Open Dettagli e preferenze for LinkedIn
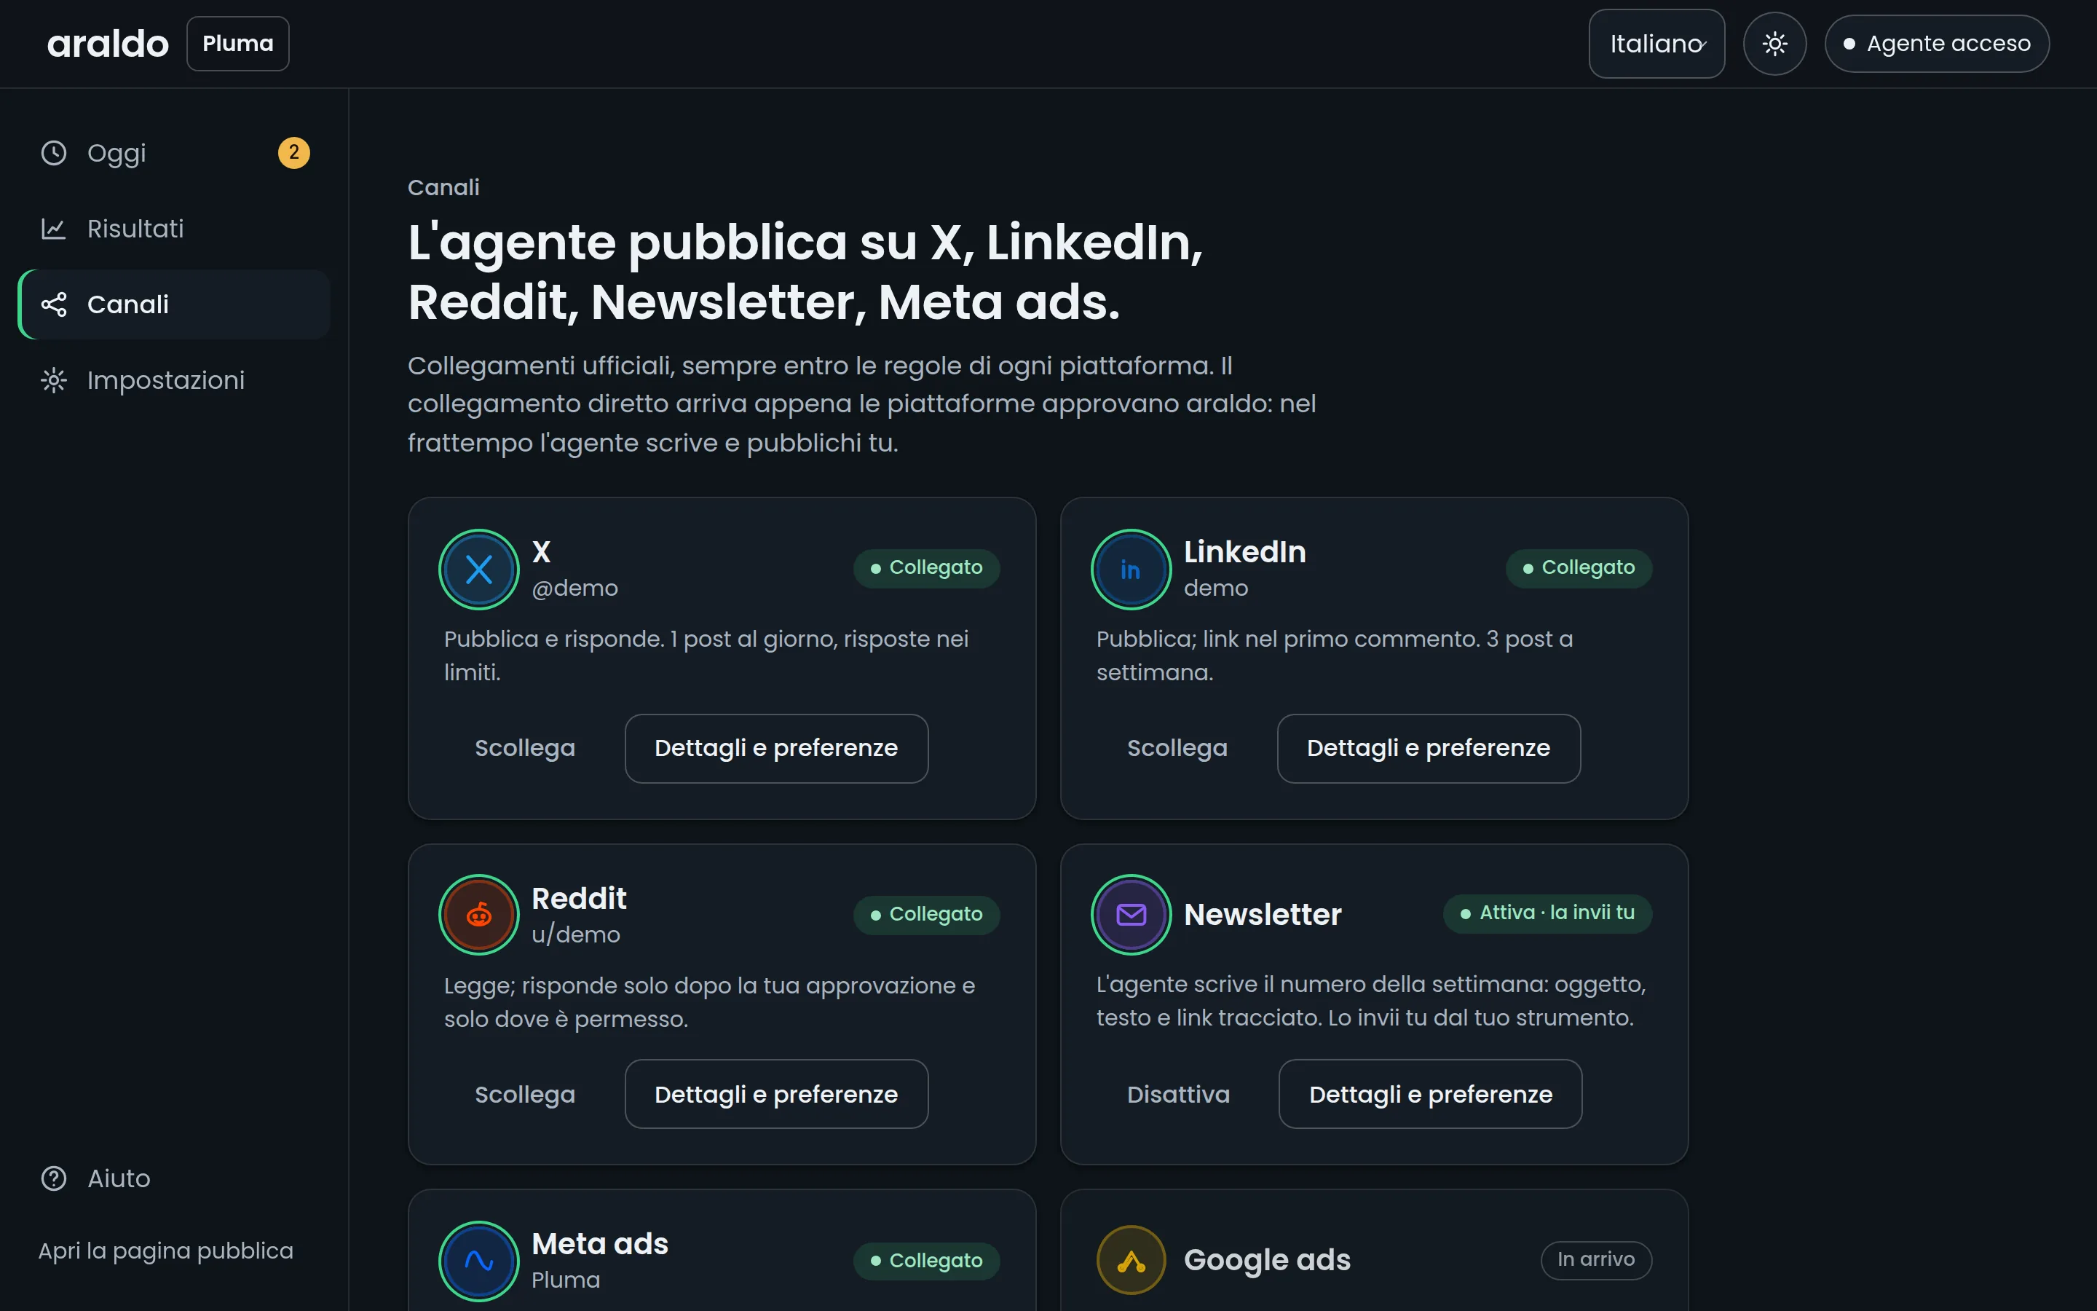 click(1429, 748)
